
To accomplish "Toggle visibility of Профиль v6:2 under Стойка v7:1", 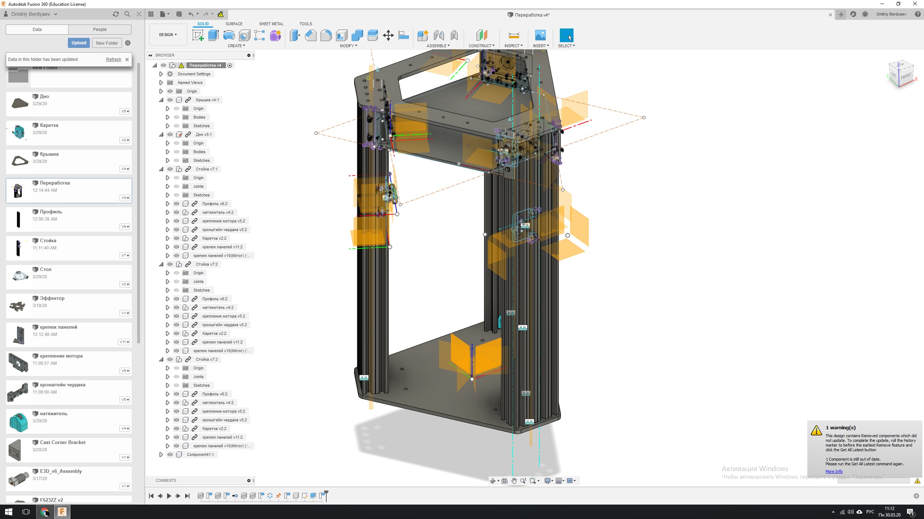I will tap(176, 204).
